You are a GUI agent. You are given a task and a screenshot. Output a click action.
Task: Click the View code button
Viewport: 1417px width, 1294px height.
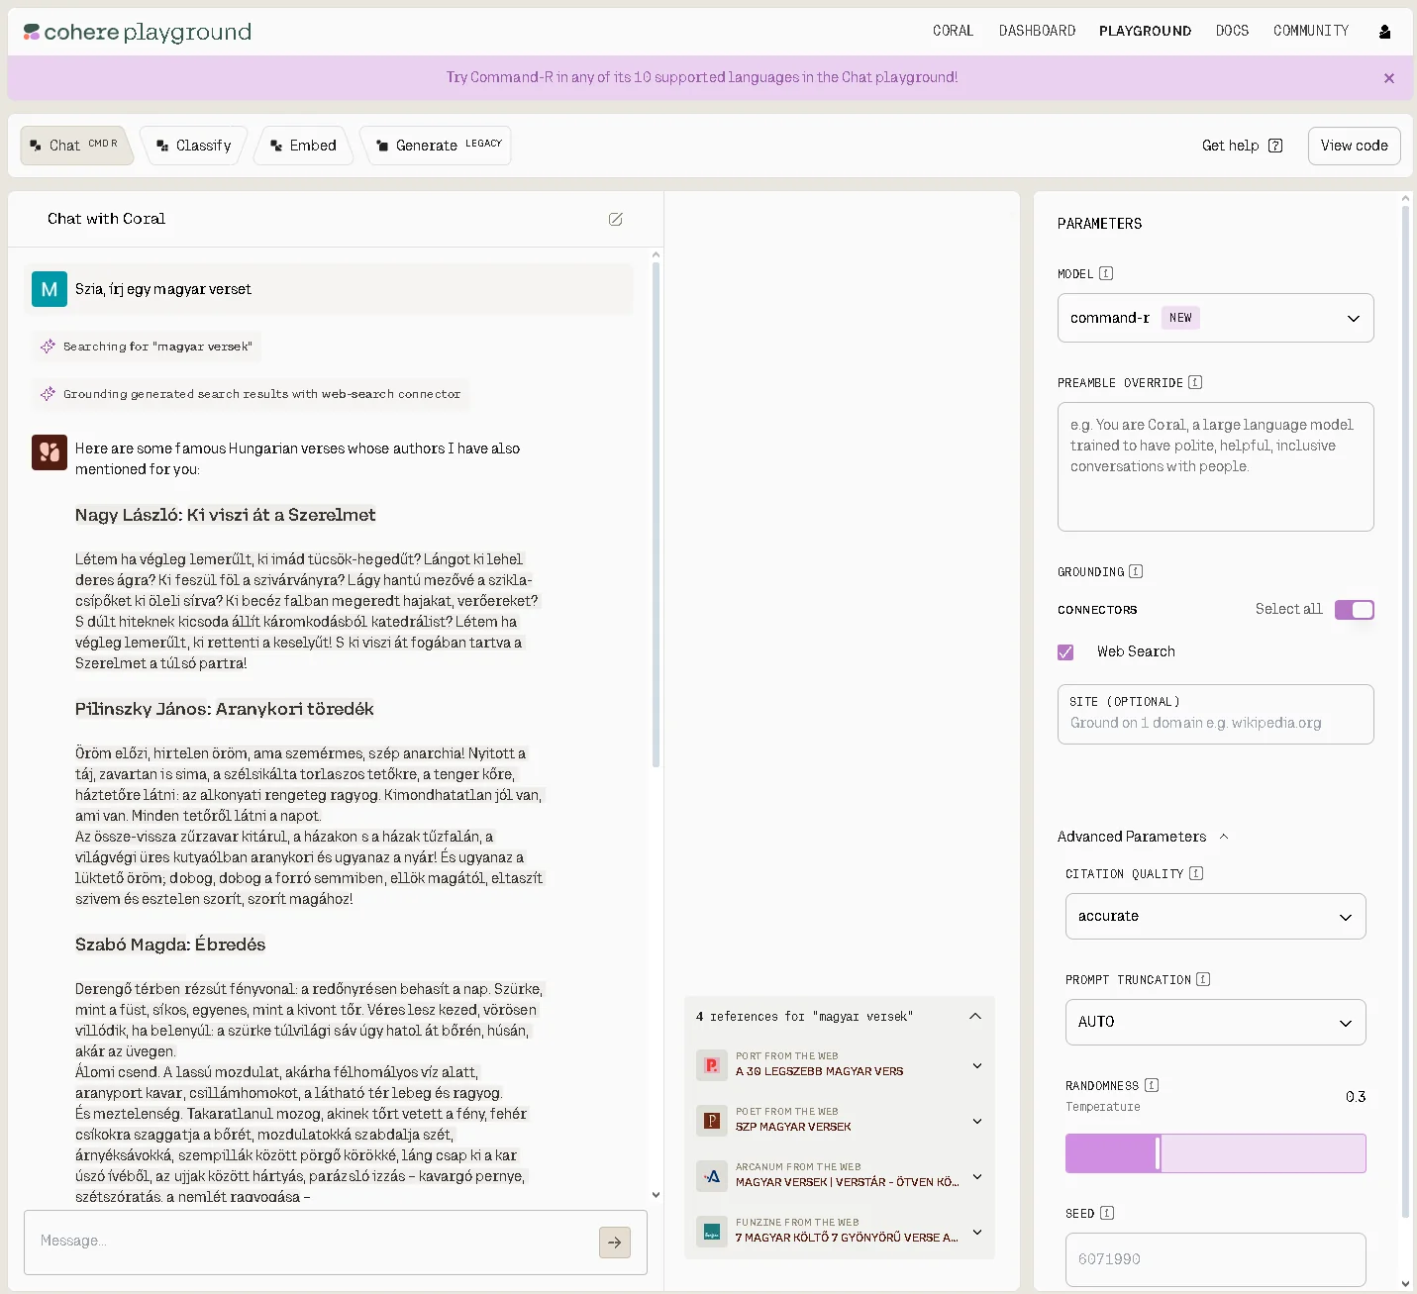pyautogui.click(x=1354, y=146)
